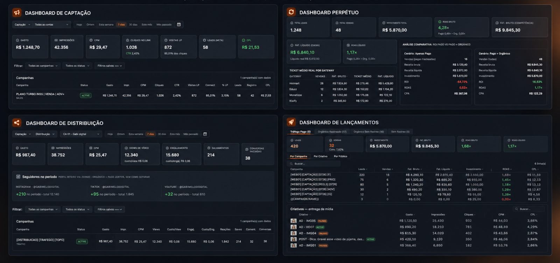Screen dimensions: 560x263
Task: Switch to the Orgânico Sem Rastreo (10) tab
Action: pos(369,131)
